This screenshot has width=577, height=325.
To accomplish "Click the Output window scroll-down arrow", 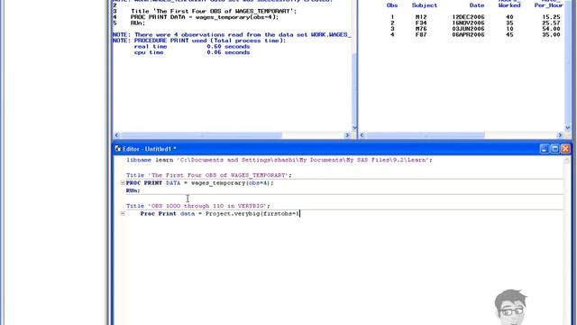I will click(567, 128).
